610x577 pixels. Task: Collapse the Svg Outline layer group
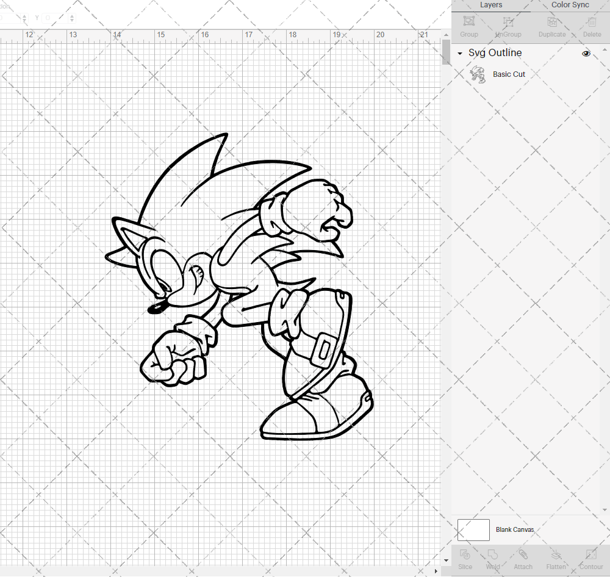click(459, 54)
